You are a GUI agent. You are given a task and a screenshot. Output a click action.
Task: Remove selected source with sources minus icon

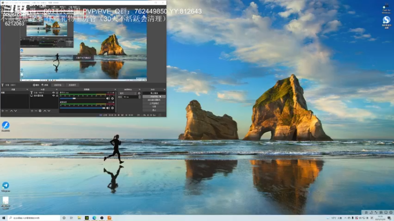(x=36, y=111)
